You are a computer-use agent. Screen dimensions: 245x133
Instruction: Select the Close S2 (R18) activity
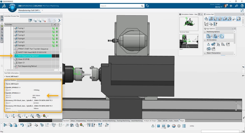coord(33,59)
